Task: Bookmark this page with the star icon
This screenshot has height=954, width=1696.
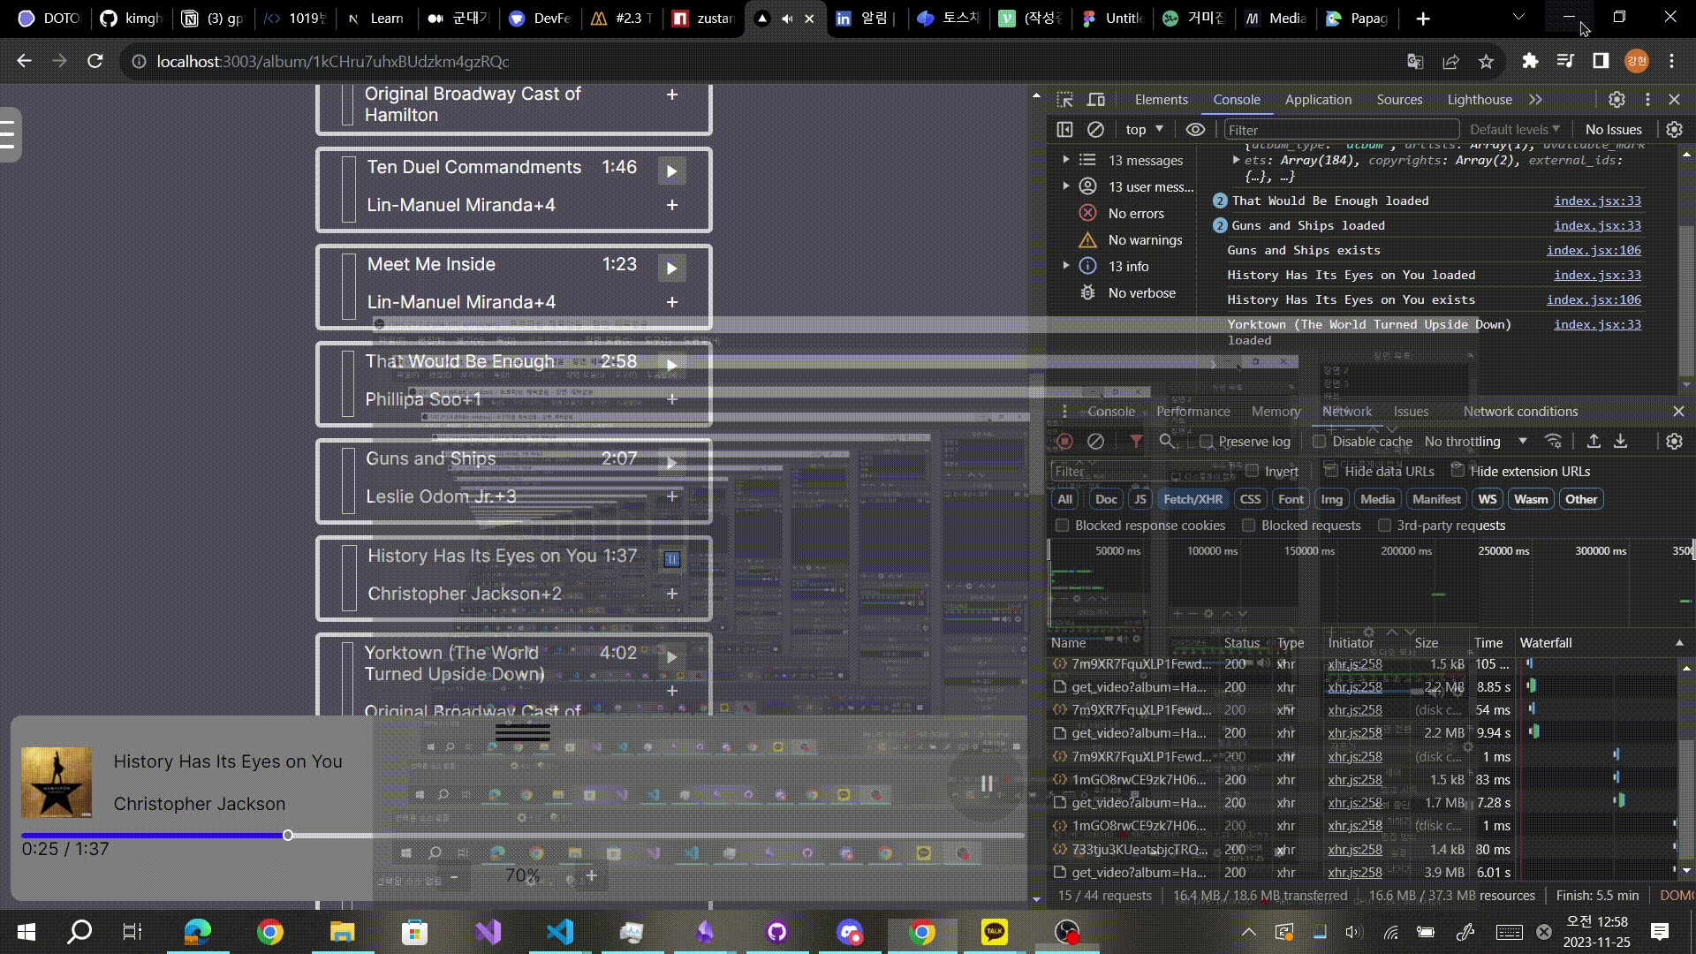Action: click(x=1486, y=62)
